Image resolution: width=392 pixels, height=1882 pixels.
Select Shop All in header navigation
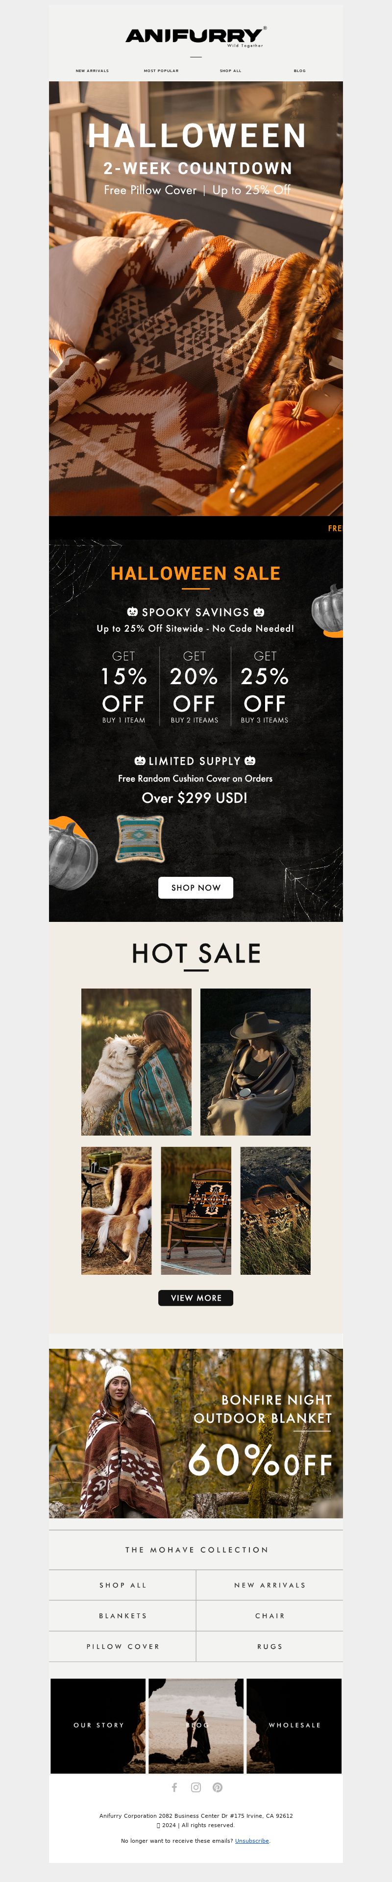tap(231, 71)
